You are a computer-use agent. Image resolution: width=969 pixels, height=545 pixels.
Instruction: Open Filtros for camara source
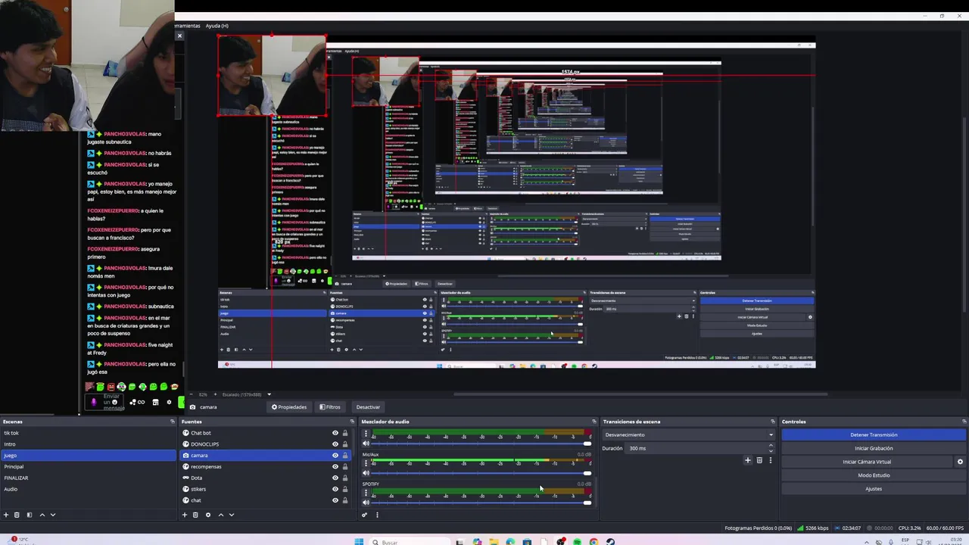[330, 407]
